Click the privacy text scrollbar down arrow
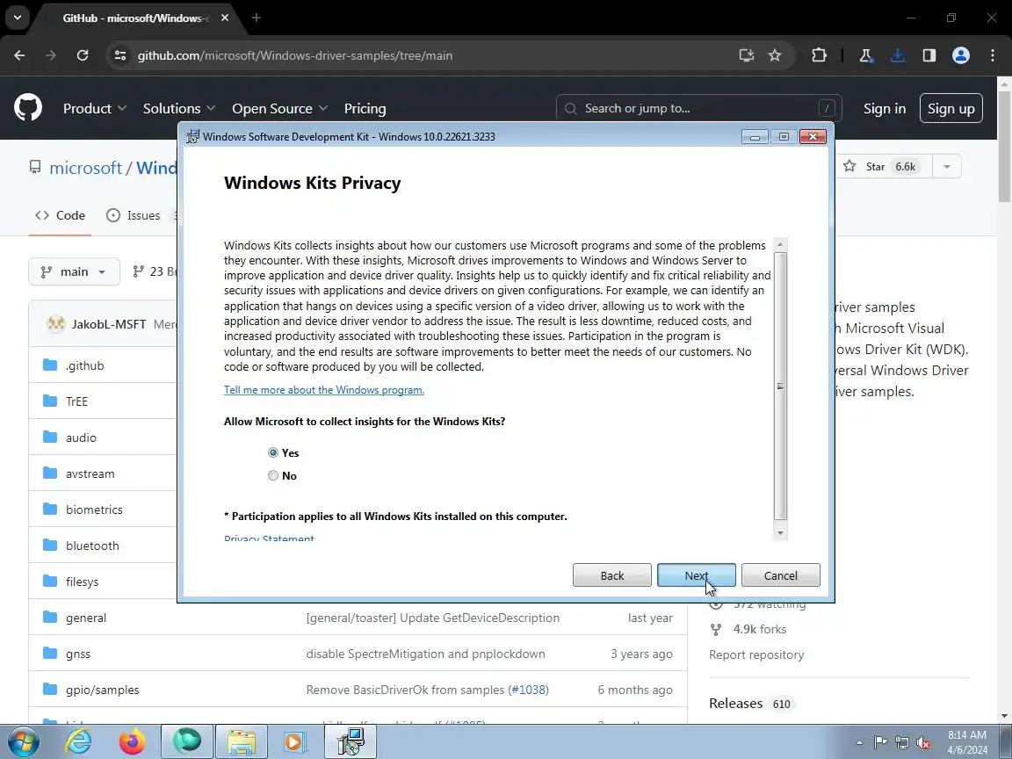1012x759 pixels. pos(780,533)
